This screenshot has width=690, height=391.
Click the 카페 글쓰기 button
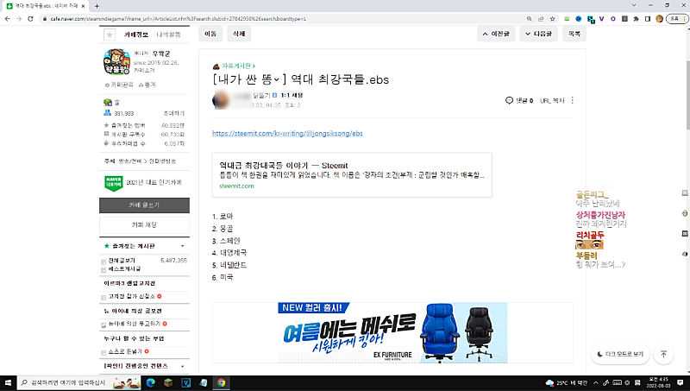[144, 205]
